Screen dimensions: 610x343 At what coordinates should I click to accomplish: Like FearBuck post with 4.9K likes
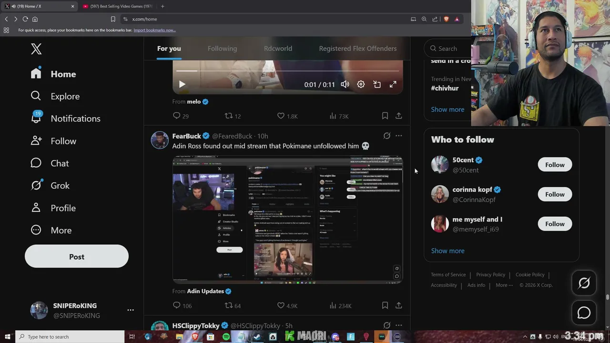point(287,305)
